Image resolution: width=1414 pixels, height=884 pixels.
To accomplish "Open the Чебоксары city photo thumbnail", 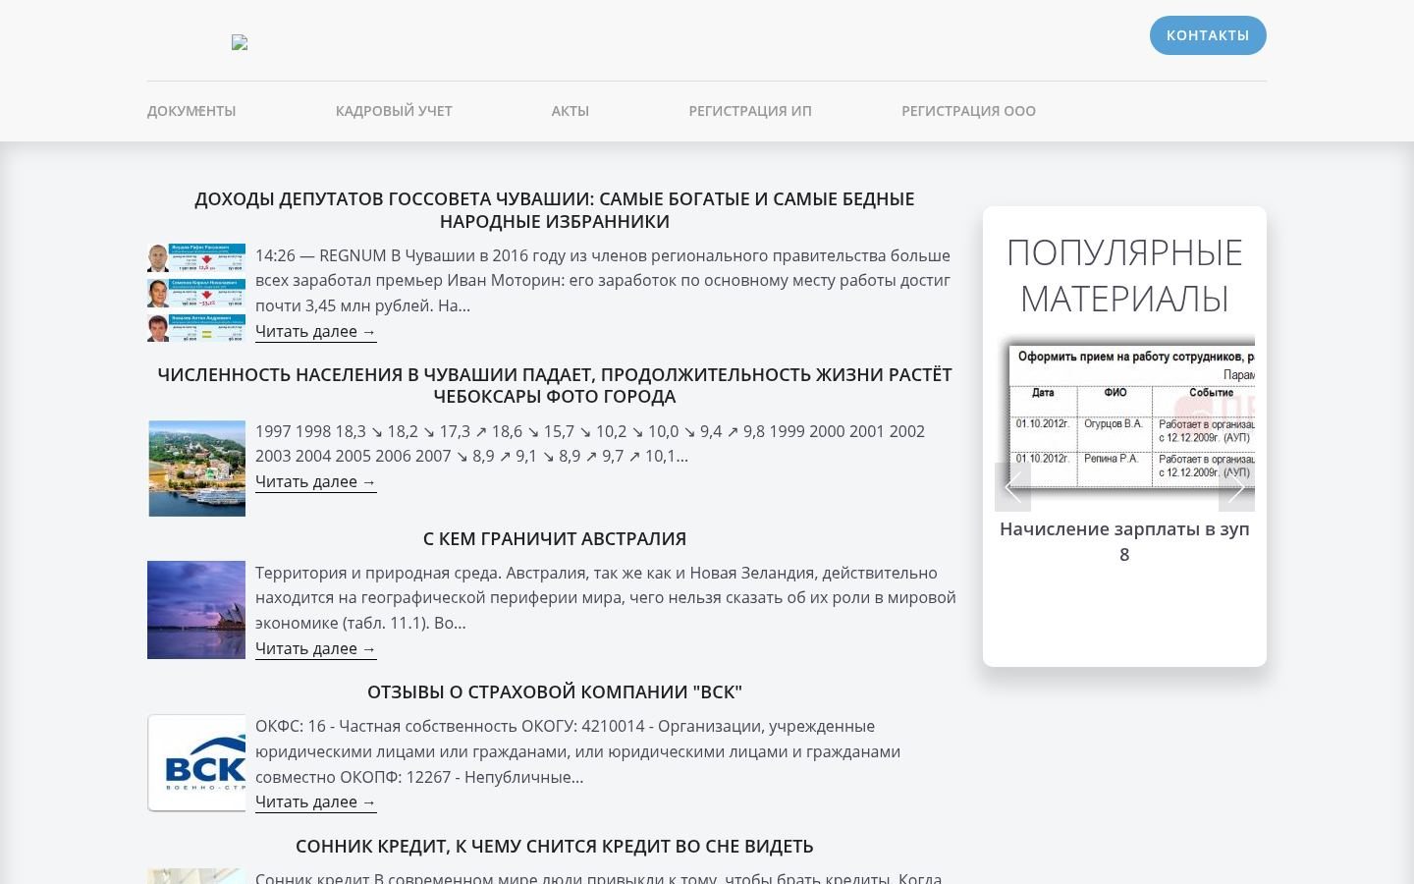I will click(196, 469).
